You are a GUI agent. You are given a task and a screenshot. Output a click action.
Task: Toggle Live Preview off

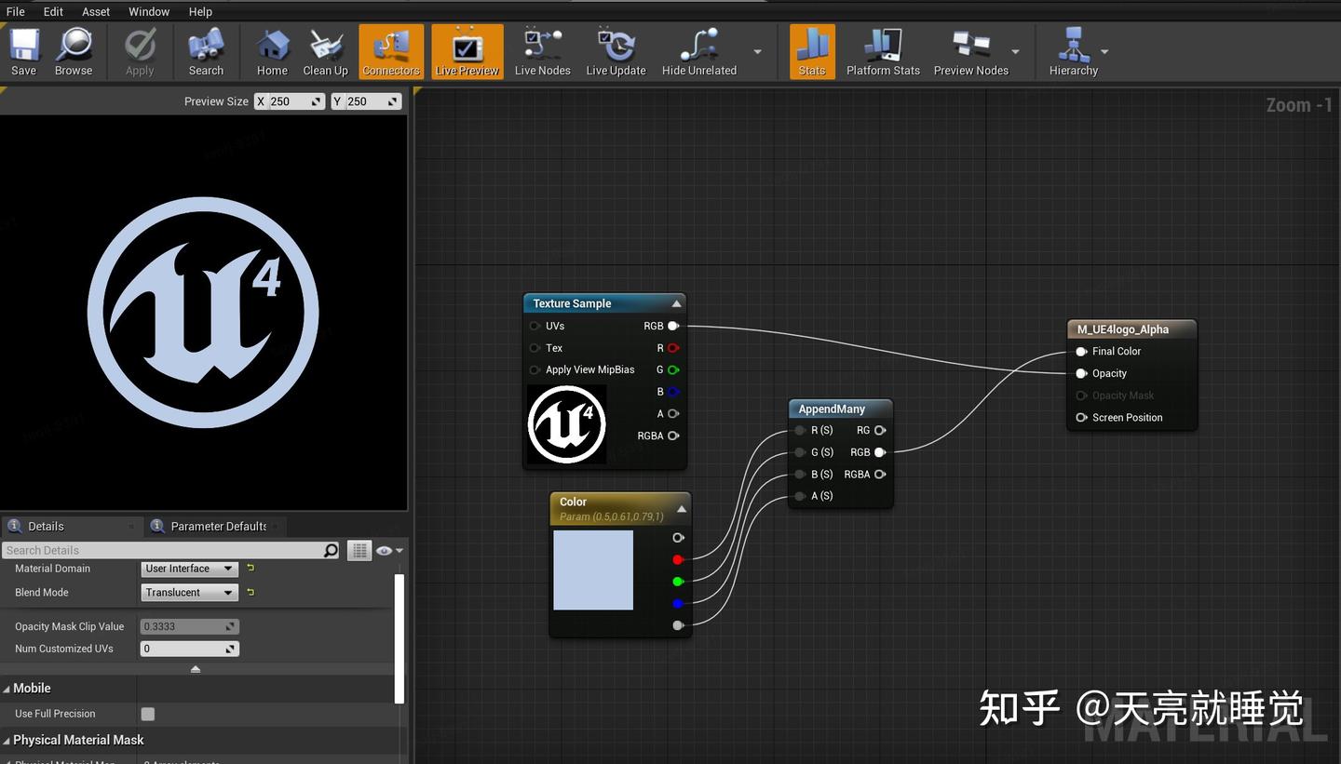pos(466,51)
